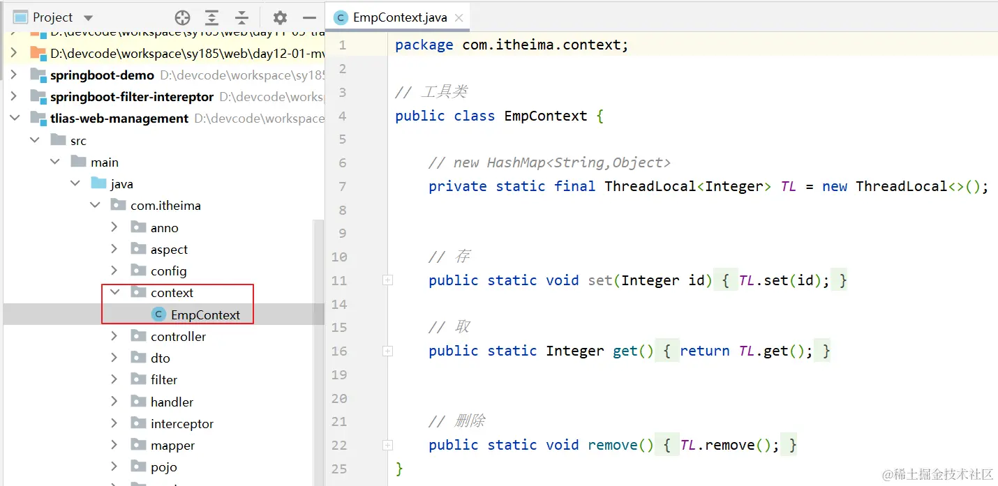
Task: Click the Expand All icon in Project toolbar
Action: 212,17
